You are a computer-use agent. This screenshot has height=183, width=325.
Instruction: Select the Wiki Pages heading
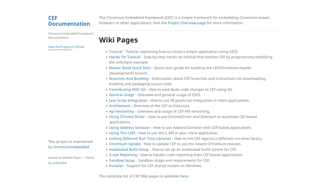118,40
